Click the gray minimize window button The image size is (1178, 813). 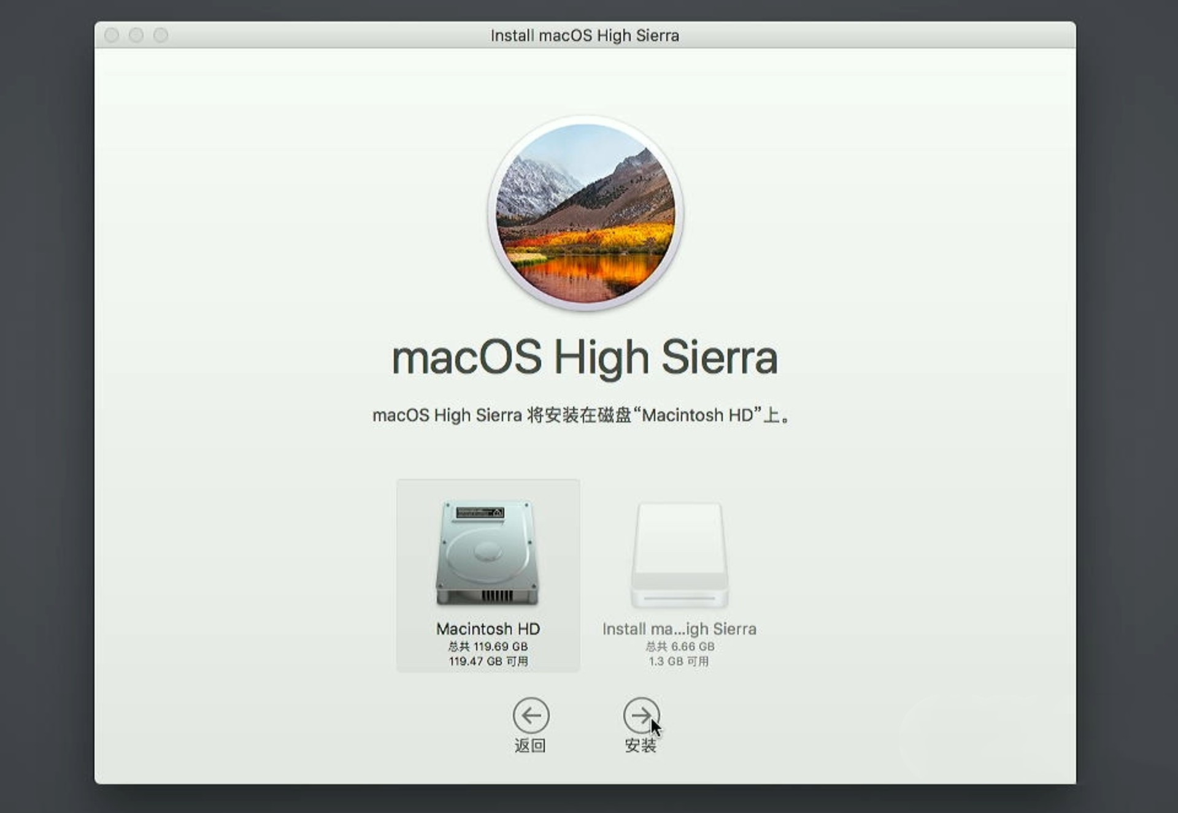(x=136, y=35)
